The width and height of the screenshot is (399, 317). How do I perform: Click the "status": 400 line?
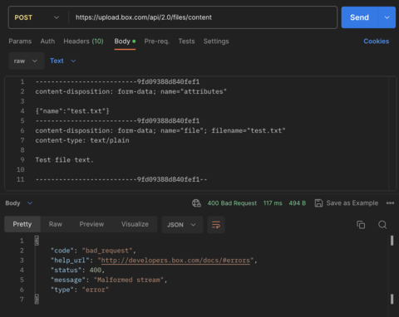[77, 270]
